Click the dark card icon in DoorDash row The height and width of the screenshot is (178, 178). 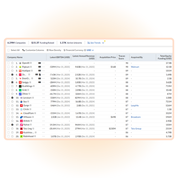point(40,78)
